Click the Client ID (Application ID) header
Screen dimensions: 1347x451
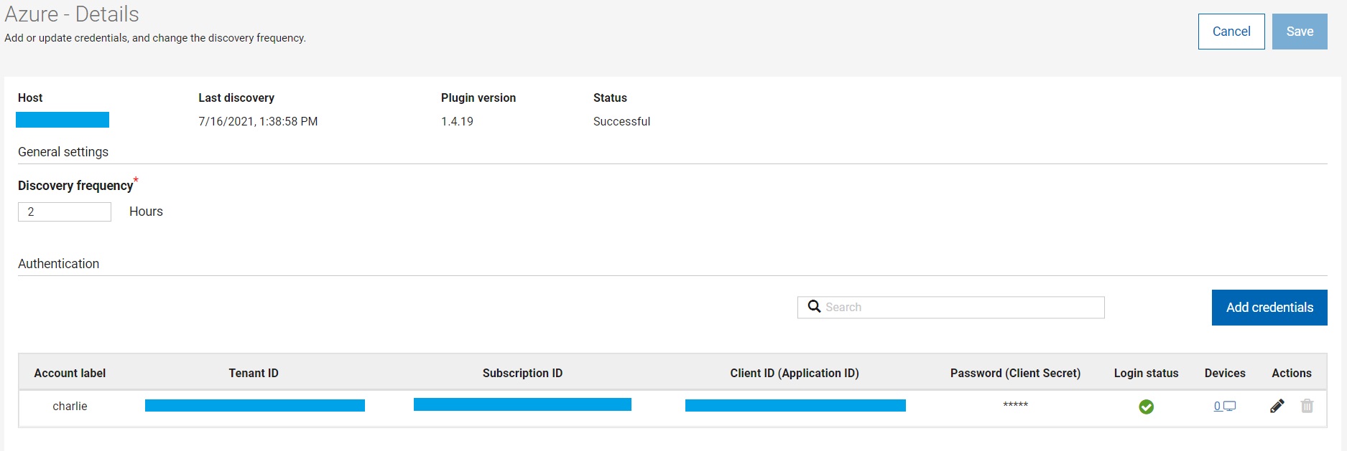tap(795, 373)
